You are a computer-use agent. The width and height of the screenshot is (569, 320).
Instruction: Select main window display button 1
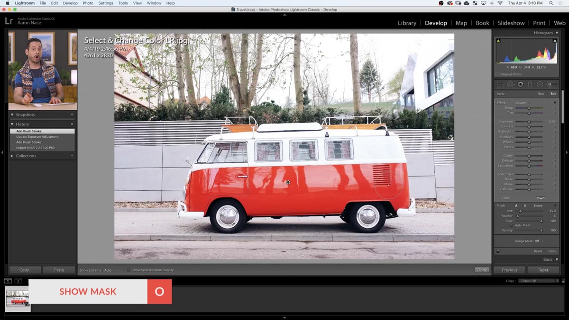9,281
